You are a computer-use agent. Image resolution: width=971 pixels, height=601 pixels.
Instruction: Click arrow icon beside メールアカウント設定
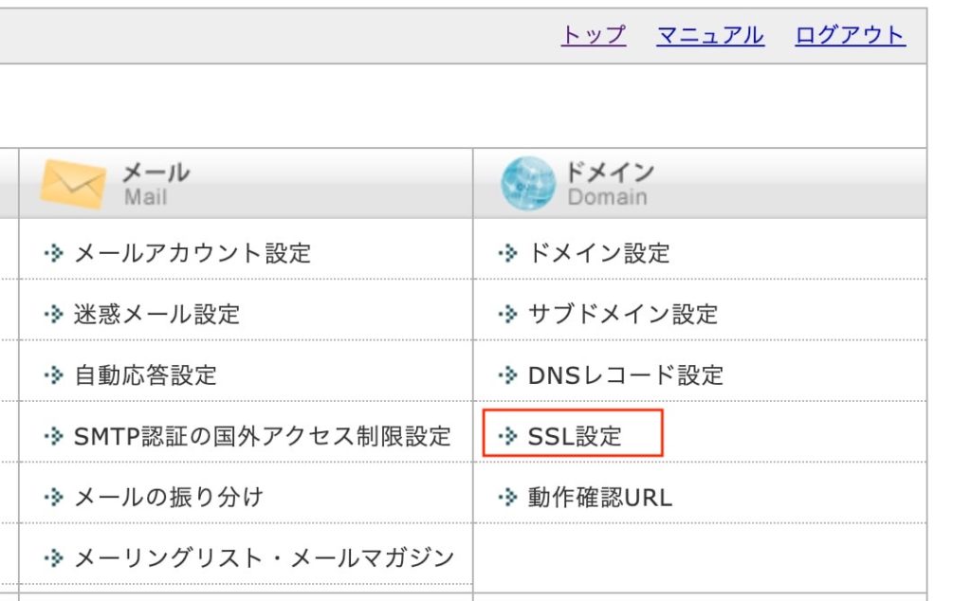tap(54, 253)
